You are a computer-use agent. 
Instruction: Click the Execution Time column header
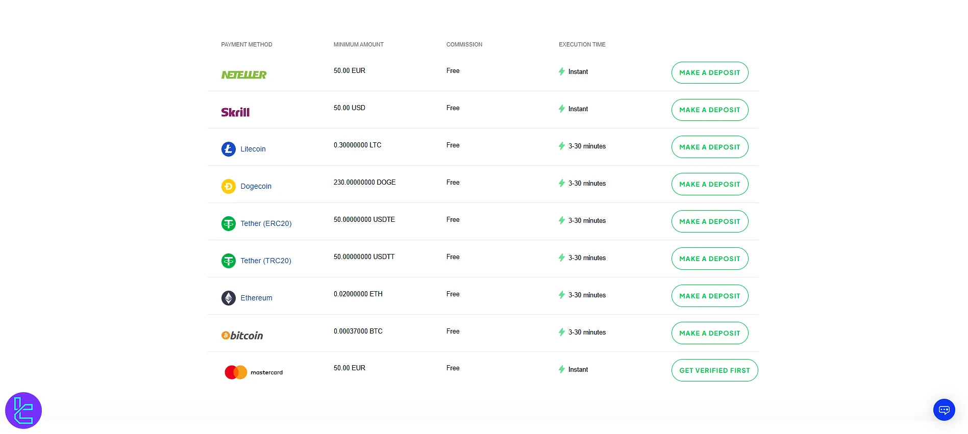pyautogui.click(x=582, y=44)
